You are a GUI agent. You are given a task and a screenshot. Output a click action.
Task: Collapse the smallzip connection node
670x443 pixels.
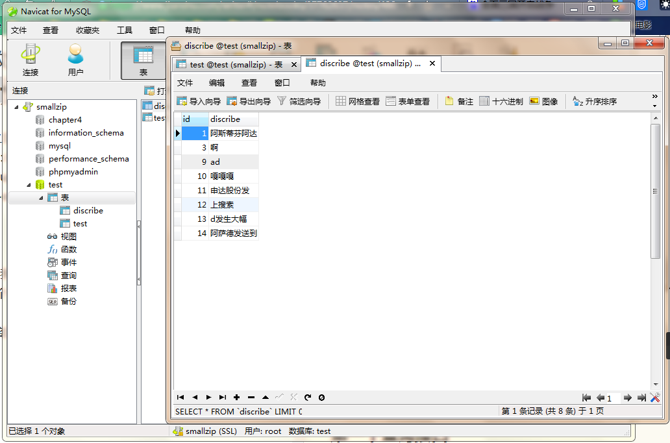pos(17,107)
